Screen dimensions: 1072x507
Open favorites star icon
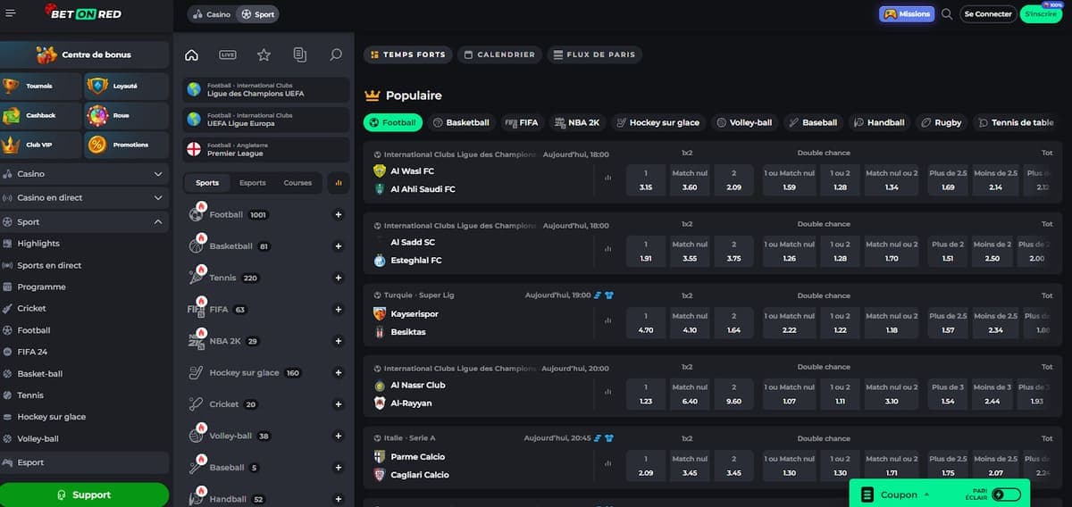click(264, 54)
